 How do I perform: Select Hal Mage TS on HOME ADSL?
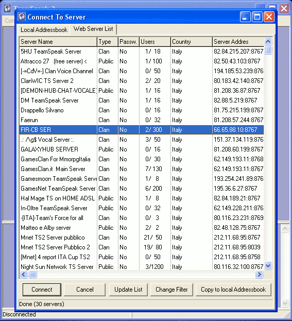pos(142,198)
